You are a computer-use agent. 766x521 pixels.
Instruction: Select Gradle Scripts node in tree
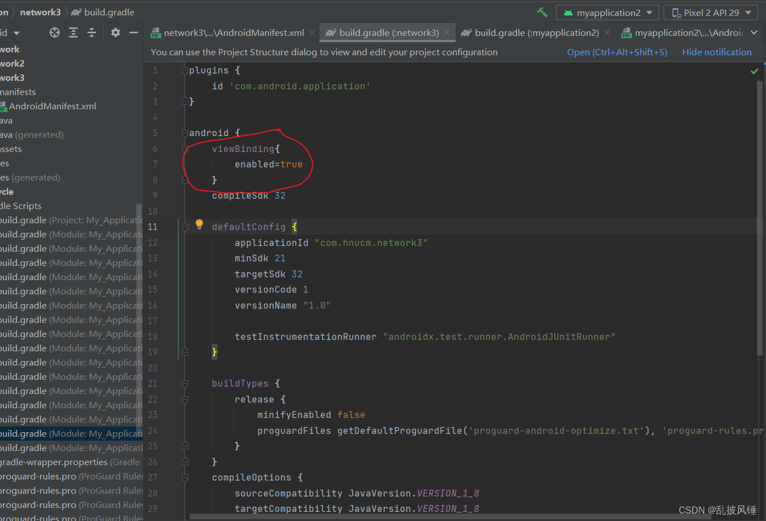tap(21, 206)
